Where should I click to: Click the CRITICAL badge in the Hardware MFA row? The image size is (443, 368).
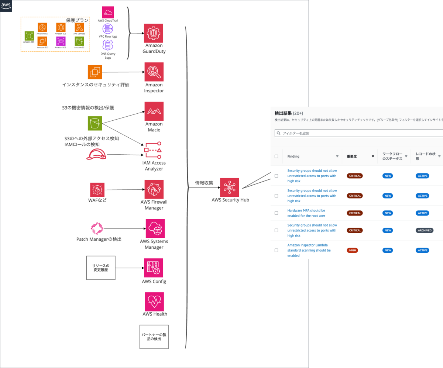(x=355, y=213)
